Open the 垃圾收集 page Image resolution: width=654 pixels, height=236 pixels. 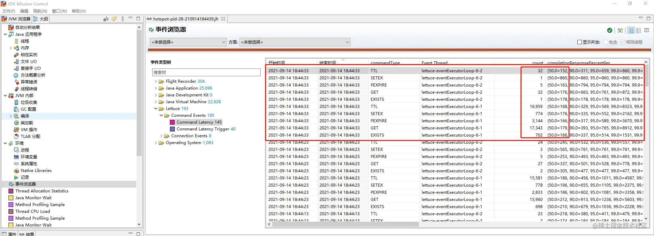26,102
